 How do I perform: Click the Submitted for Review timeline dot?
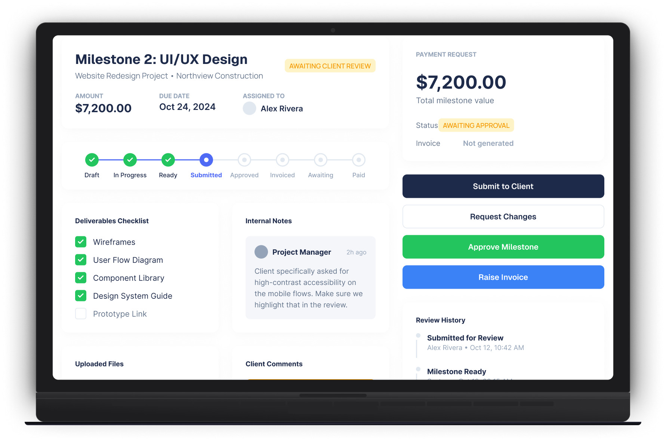click(x=418, y=335)
